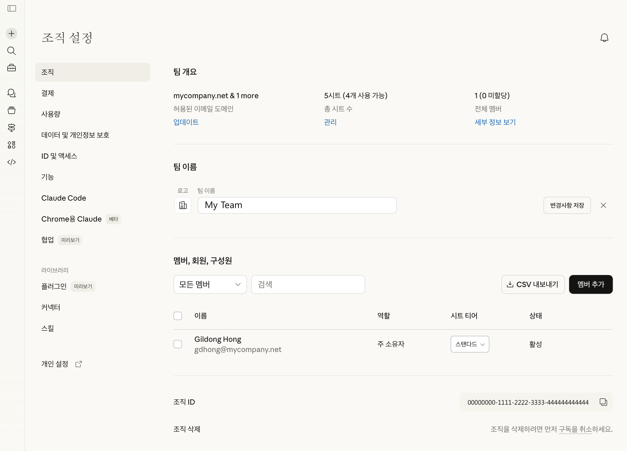Image resolution: width=627 pixels, height=451 pixels.
Task: Discard team name changes with X
Action: click(603, 205)
